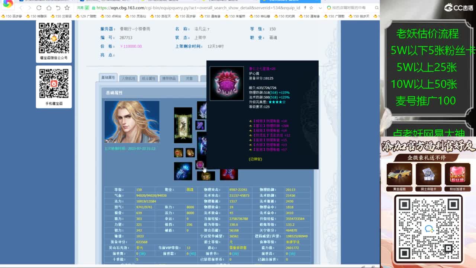Open the 150 灵岛仙 bookmark
The height and width of the screenshot is (268, 476).
click(136, 16)
